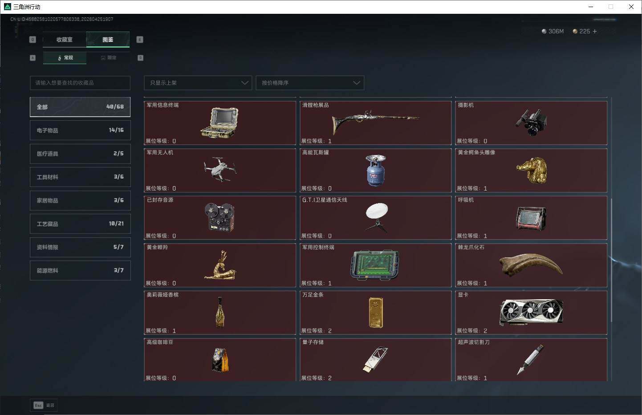
Task: Select the 军用无人机 drone item
Action: point(220,171)
